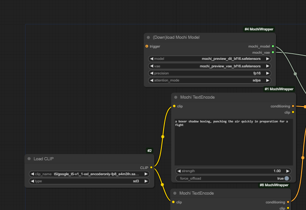Screen dimensions: 306x210
Task: Open the type dropdown showing sd3
Action: pos(89,181)
